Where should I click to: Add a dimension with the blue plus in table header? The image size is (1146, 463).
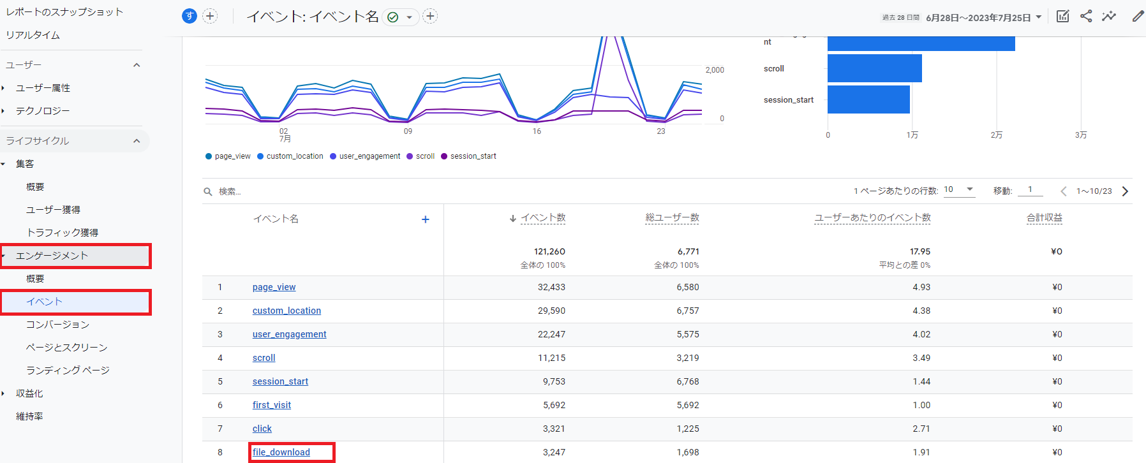[x=426, y=219]
